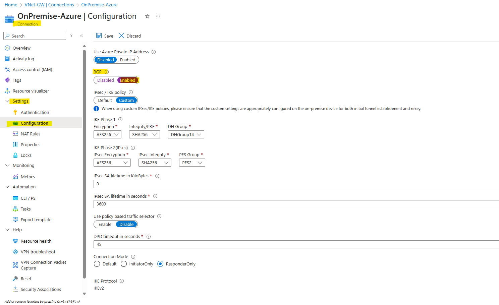The width and height of the screenshot is (499, 305).
Task: Click the Save disk icon
Action: pyautogui.click(x=99, y=36)
